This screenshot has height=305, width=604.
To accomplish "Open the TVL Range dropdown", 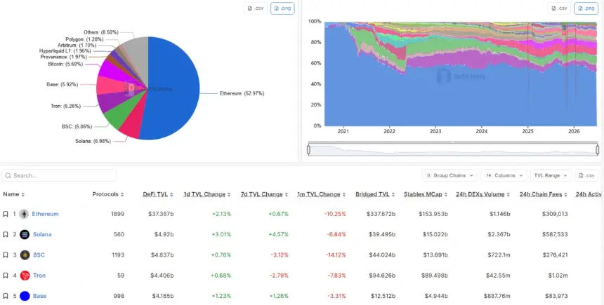I will 551,175.
